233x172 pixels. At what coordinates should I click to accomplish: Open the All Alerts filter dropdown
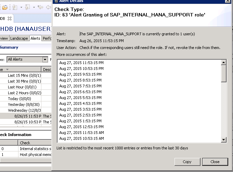tap(45, 60)
